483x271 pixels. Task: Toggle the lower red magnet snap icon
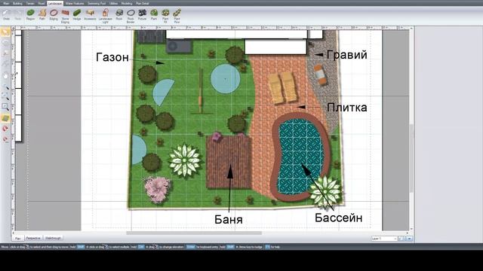(x=5, y=139)
